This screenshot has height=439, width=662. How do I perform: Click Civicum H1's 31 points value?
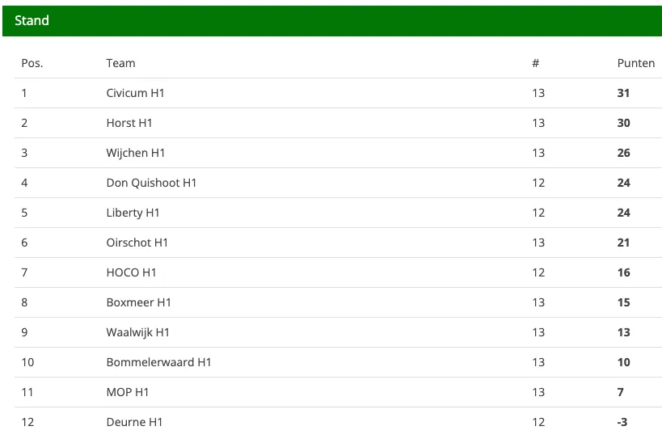(623, 93)
